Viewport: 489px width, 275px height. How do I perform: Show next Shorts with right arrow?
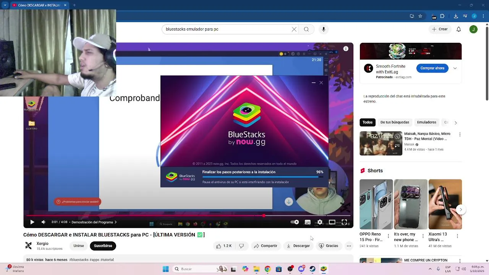[x=461, y=209]
